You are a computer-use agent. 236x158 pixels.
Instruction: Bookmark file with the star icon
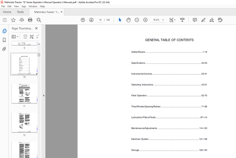pyautogui.click(x=13, y=20)
